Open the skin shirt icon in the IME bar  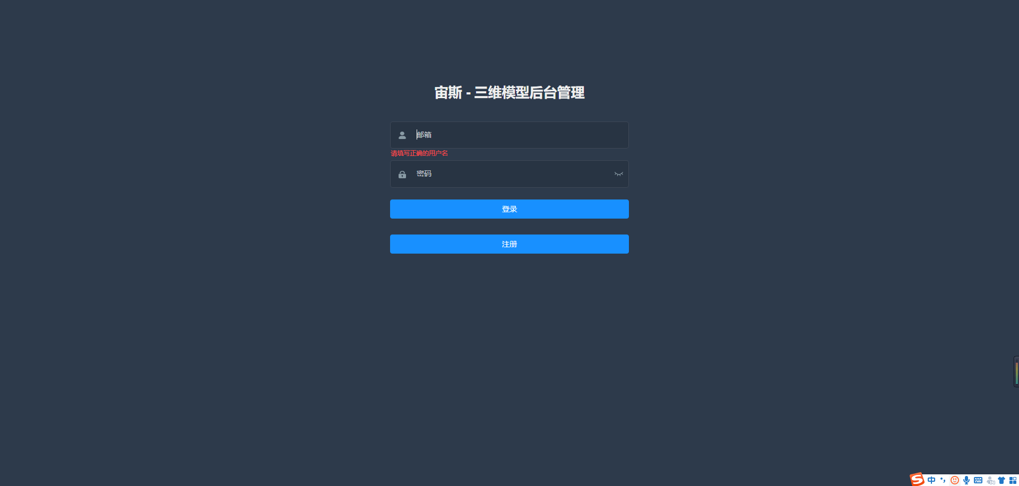coord(1001,480)
